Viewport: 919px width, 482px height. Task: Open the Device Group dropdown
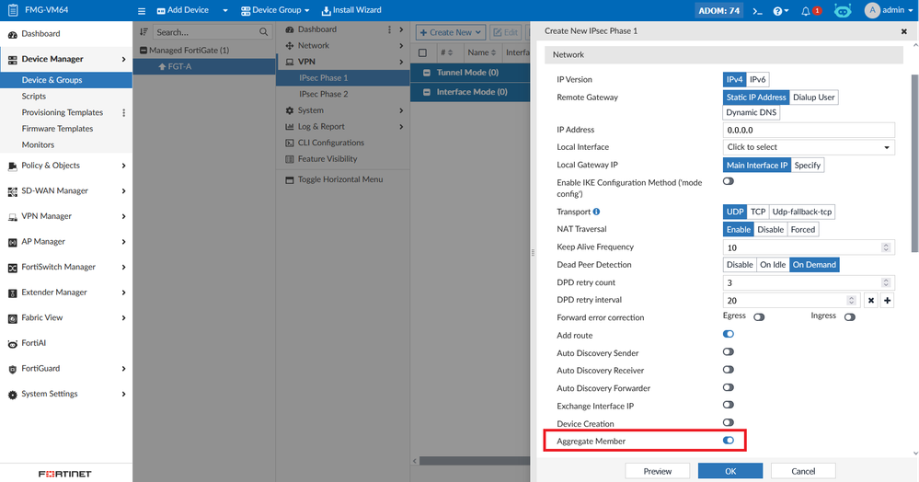click(275, 10)
